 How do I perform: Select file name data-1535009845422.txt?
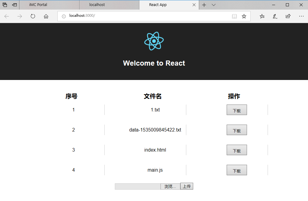click(155, 130)
